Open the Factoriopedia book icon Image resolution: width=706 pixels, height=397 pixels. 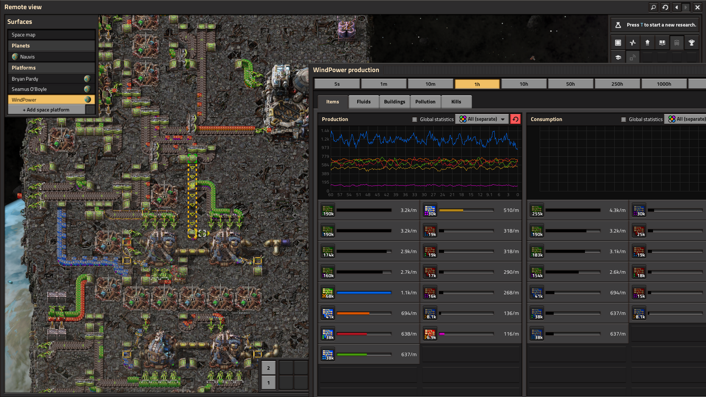point(662,43)
